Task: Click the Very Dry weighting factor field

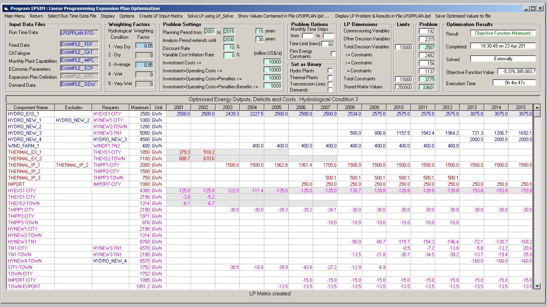Action: [x=144, y=46]
